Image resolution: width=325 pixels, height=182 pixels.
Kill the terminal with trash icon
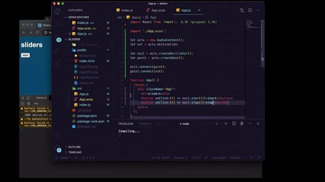click(x=242, y=123)
